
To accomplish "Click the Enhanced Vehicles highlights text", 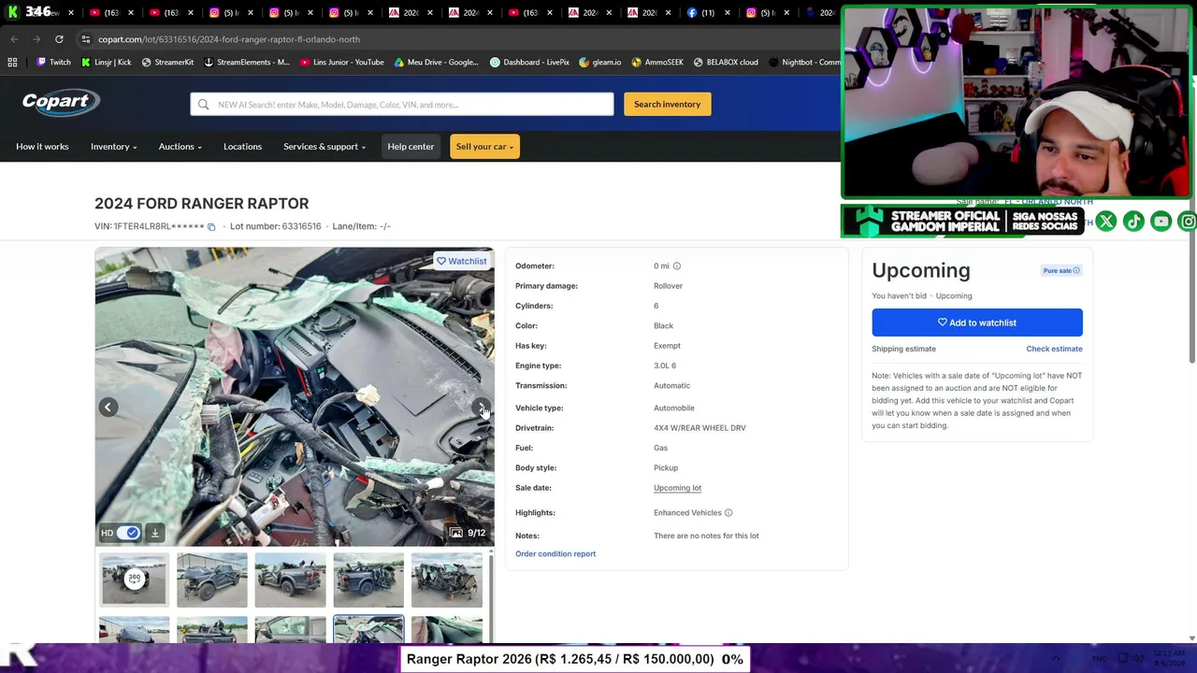I will pos(687,513).
